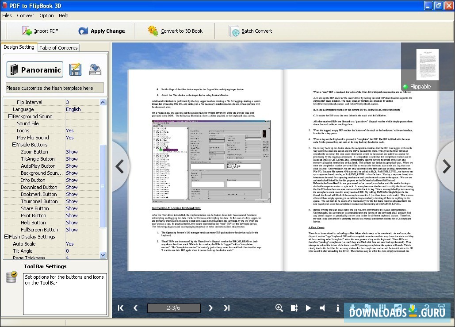
Task: Go to the previous page using the bottom bar arrow
Action: pyautogui.click(x=135, y=308)
